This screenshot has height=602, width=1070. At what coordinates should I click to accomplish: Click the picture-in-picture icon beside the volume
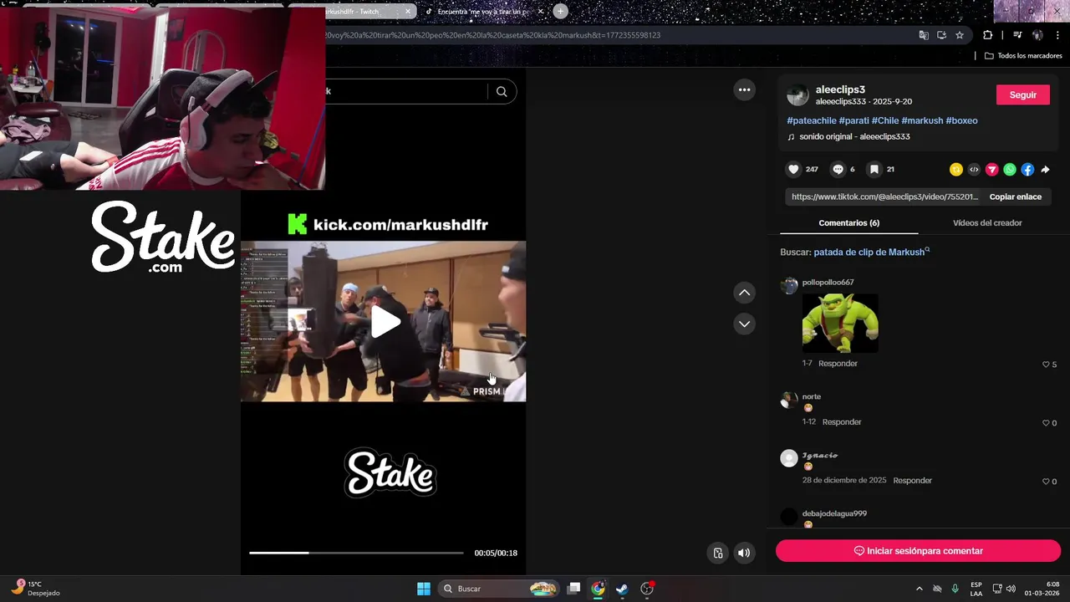point(717,553)
